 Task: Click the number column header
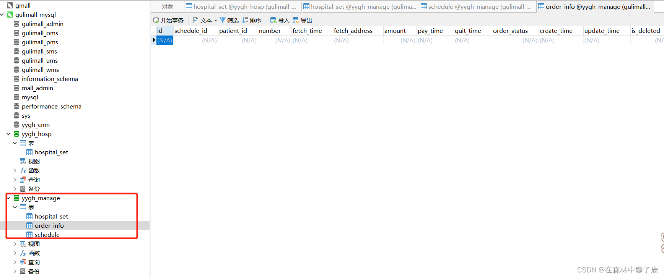pyautogui.click(x=275, y=31)
